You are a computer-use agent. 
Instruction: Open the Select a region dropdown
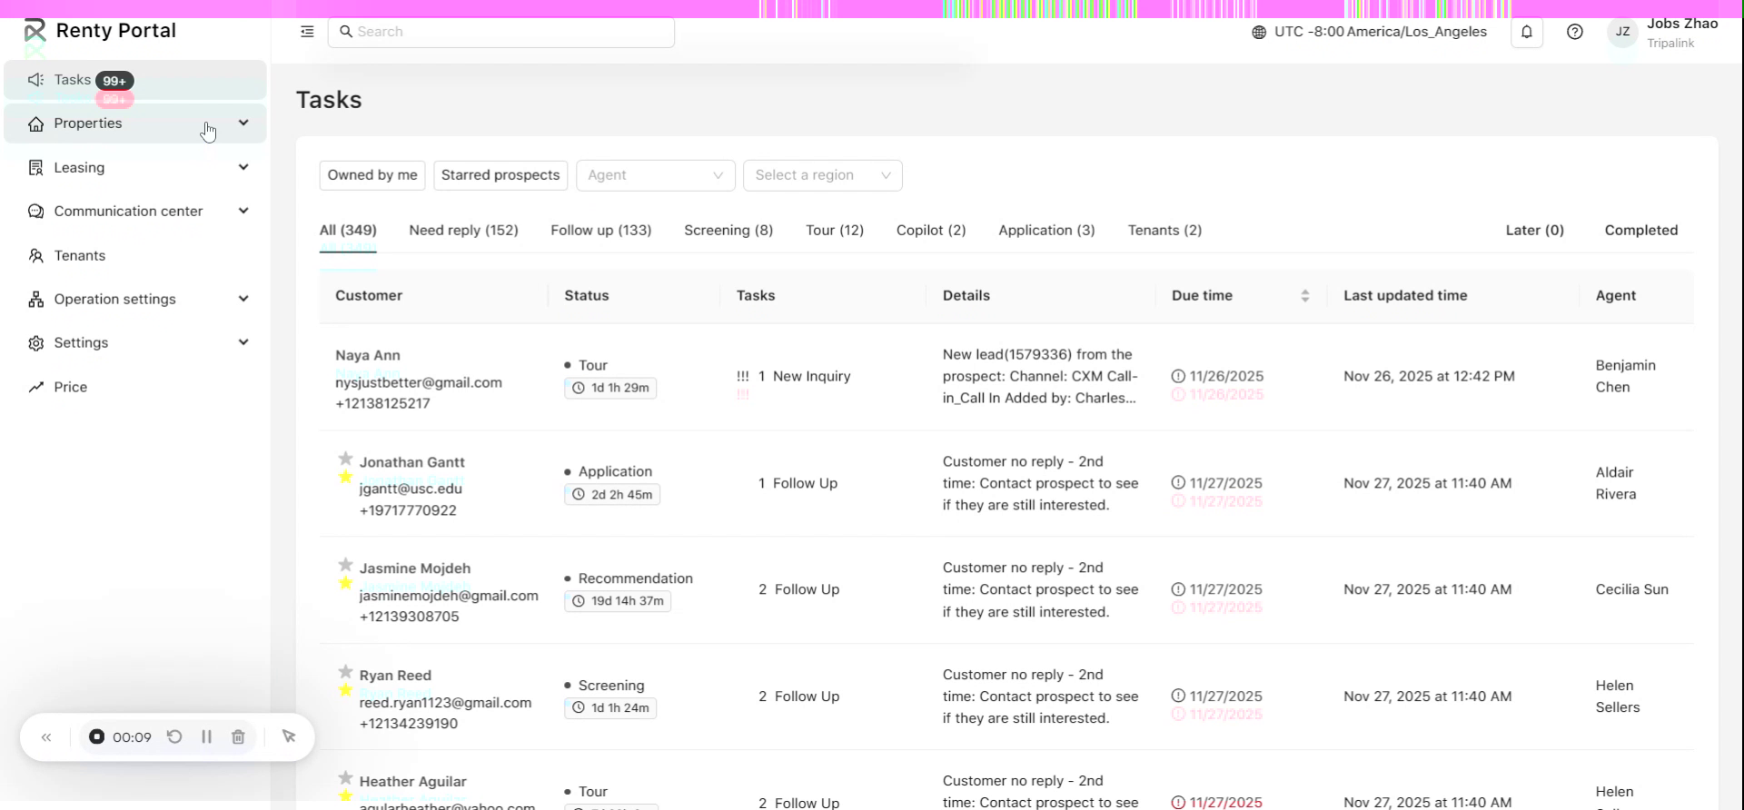[x=823, y=175]
